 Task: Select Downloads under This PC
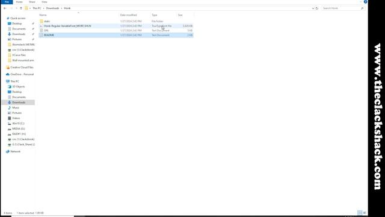coord(19,102)
